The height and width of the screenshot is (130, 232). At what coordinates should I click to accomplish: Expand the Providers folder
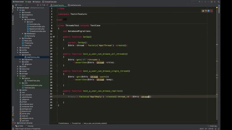coord(20,38)
